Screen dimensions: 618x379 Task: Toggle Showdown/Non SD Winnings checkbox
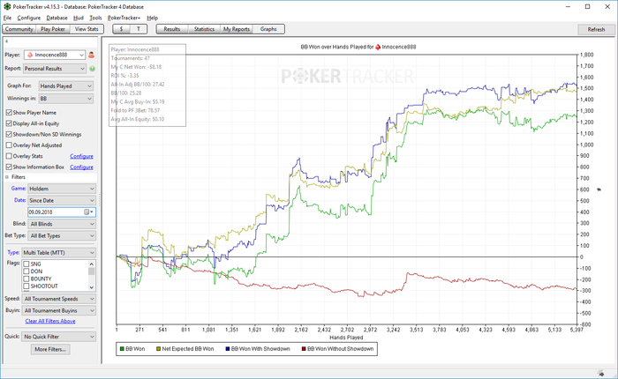tap(9, 134)
